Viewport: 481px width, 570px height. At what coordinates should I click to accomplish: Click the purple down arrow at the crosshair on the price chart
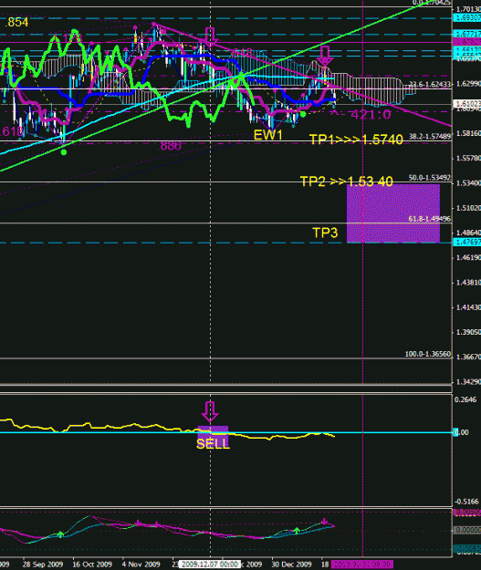coord(210,36)
